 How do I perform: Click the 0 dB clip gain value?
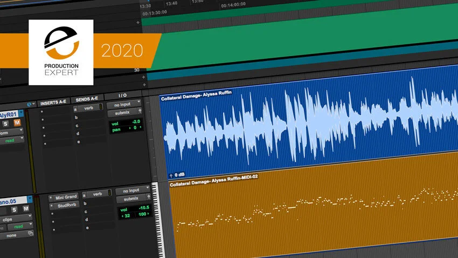179,175
